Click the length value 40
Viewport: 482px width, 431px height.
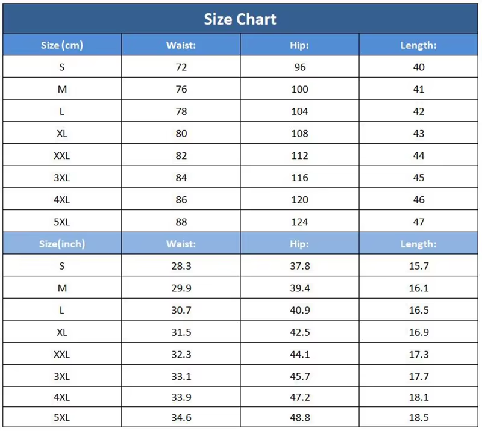coord(419,67)
